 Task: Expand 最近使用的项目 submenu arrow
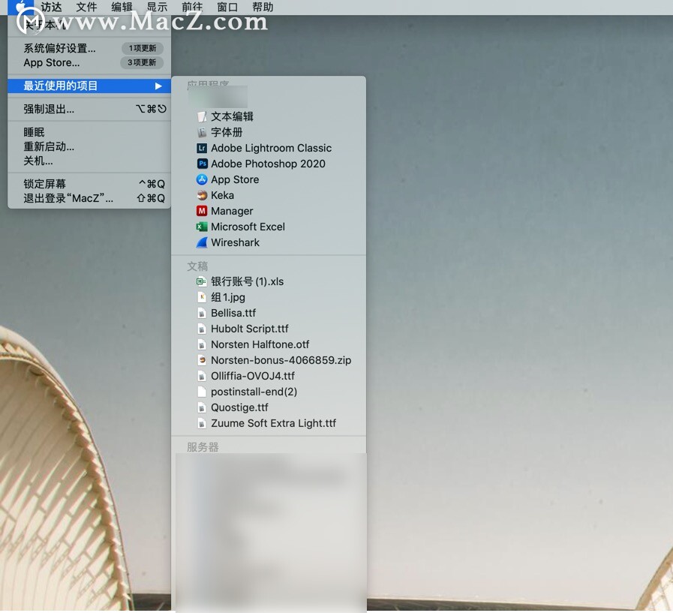click(x=158, y=86)
